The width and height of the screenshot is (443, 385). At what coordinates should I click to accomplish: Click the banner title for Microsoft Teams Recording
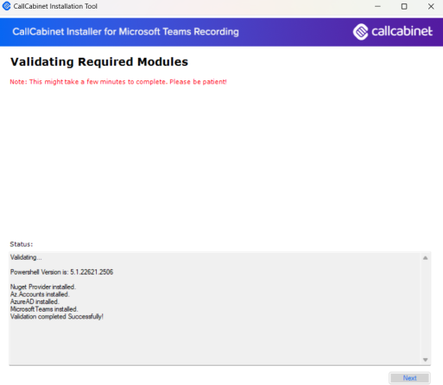pos(125,32)
